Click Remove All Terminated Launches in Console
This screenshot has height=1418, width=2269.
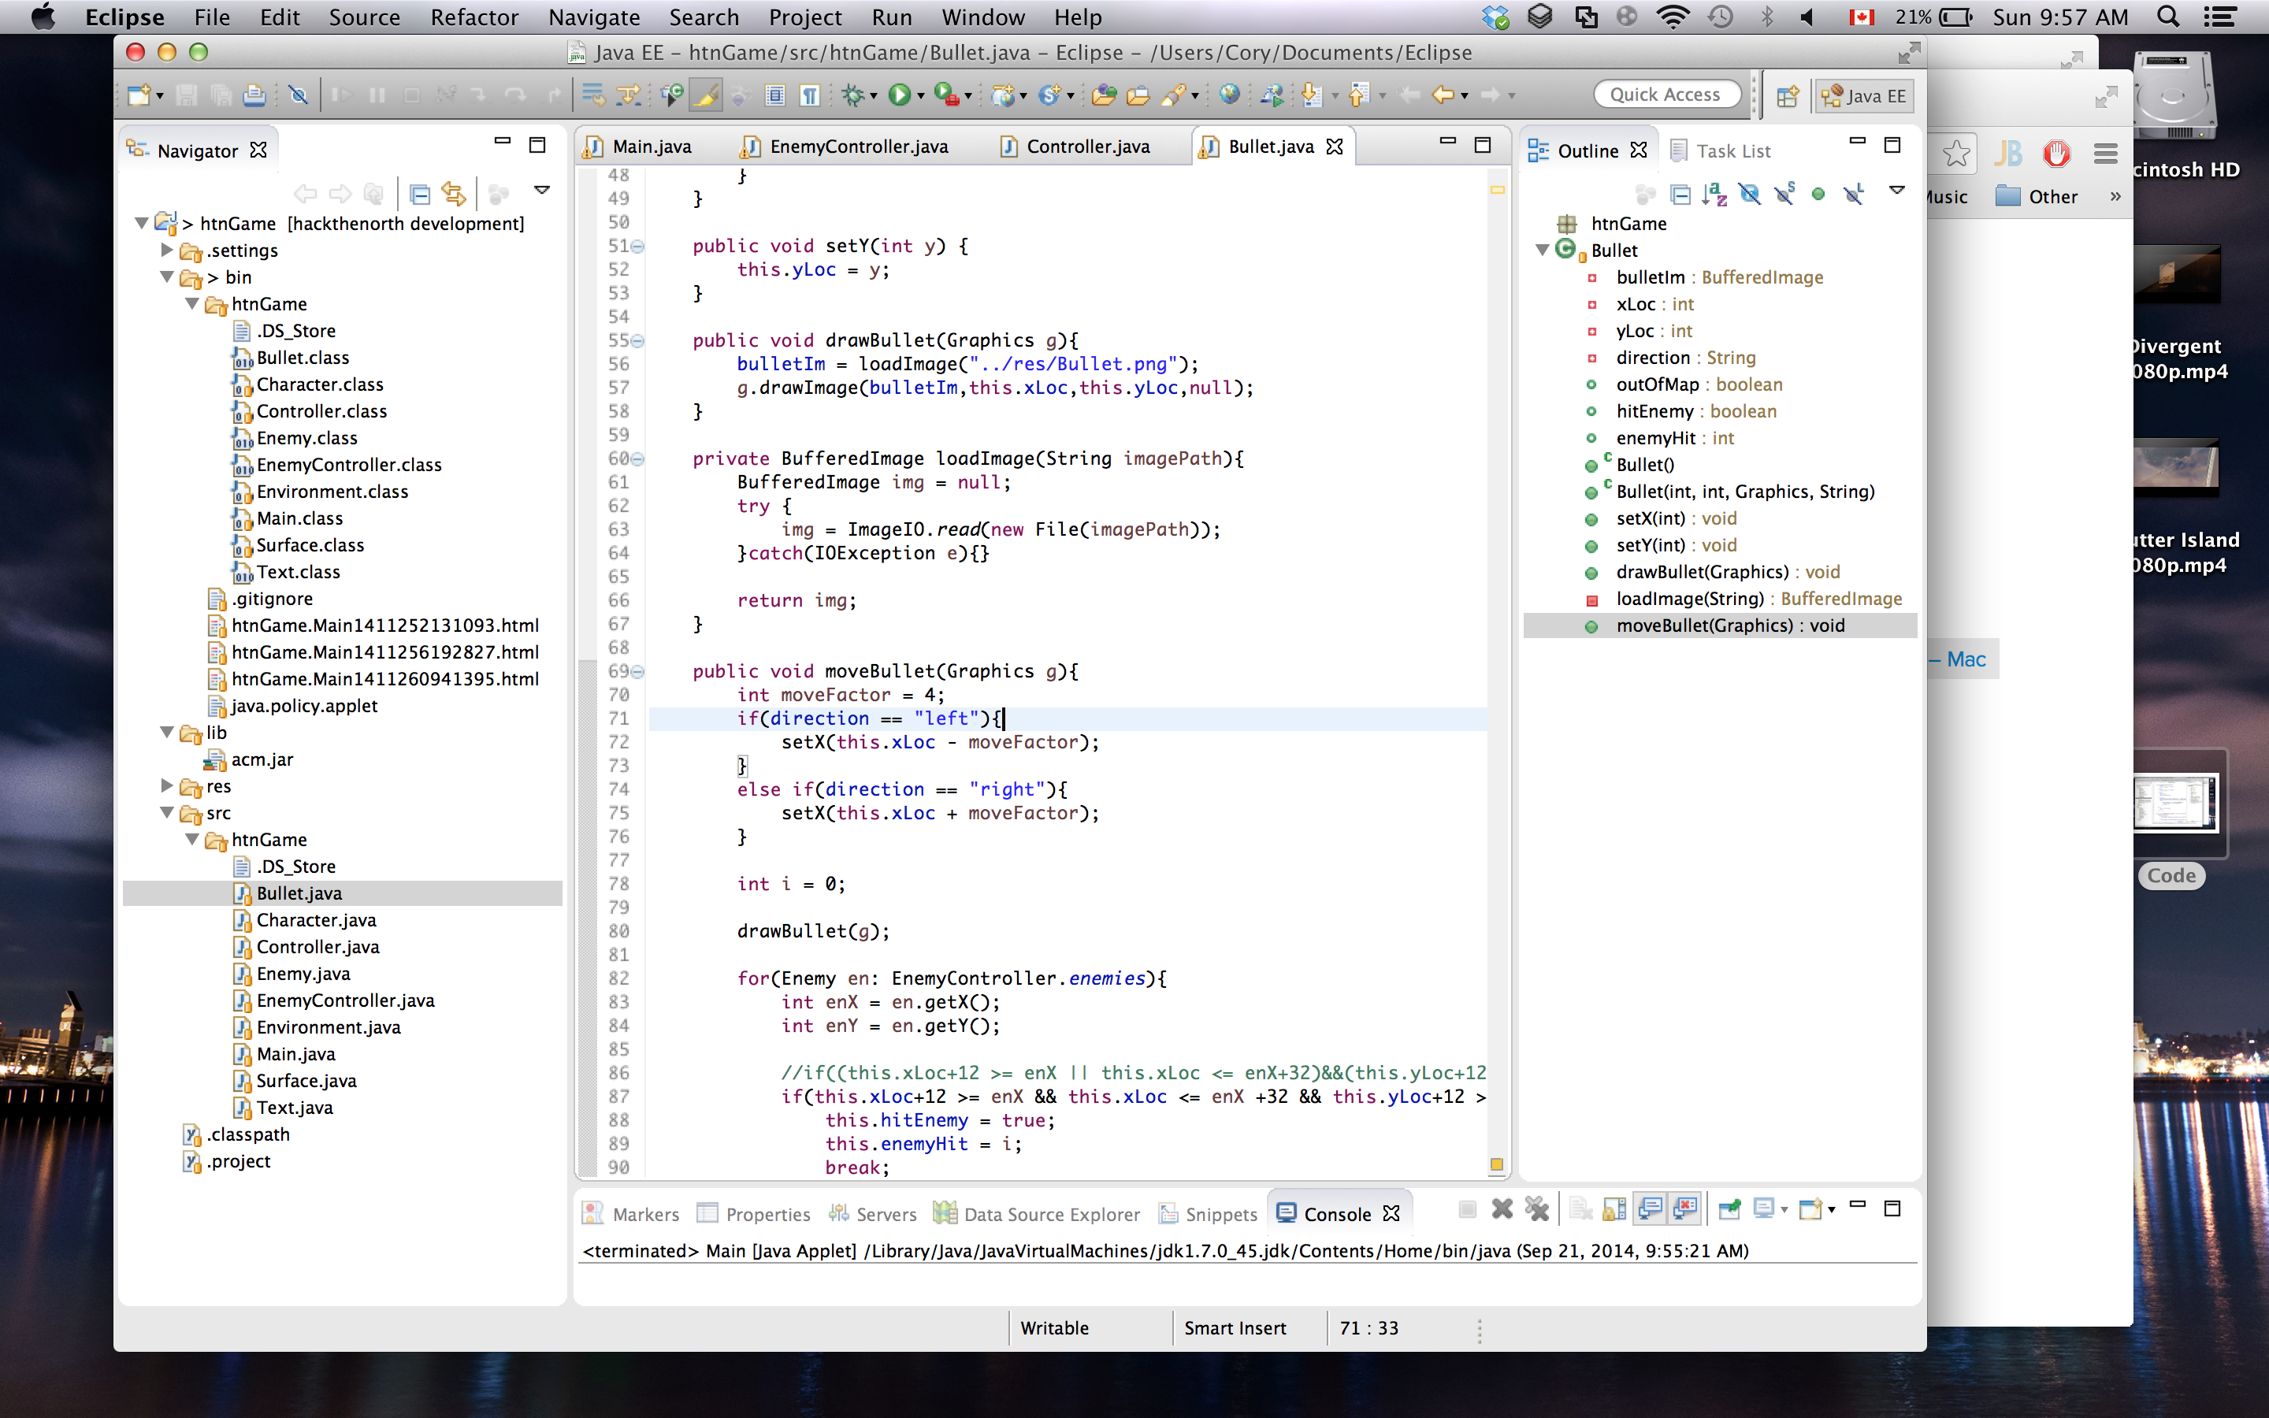(1537, 1210)
